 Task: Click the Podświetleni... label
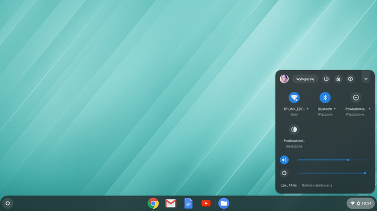coord(294,141)
